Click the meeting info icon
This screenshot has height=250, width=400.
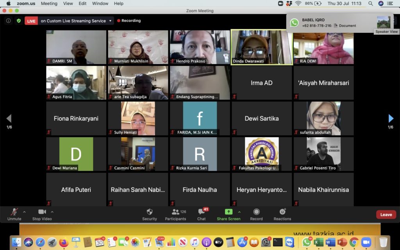click(x=8, y=21)
